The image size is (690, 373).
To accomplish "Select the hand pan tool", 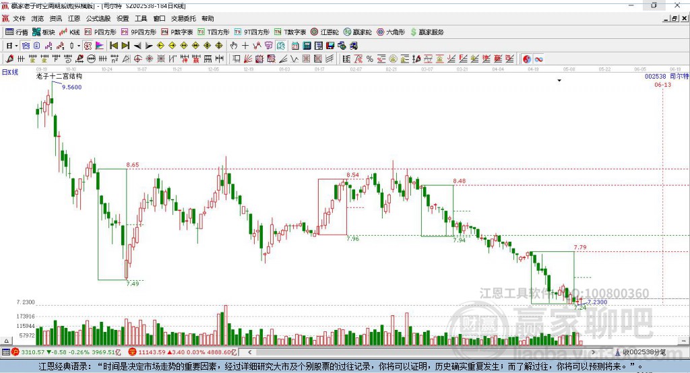I will pos(234,45).
